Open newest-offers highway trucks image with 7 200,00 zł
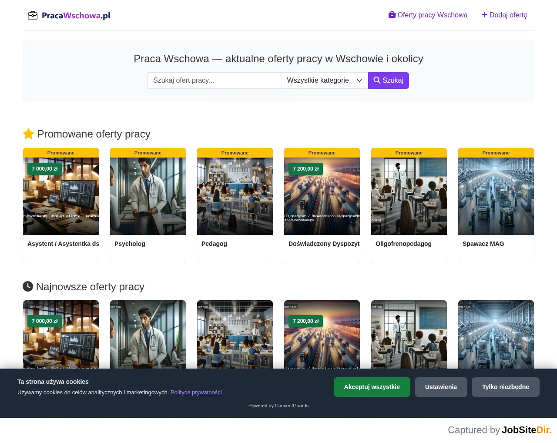557x443 pixels. coord(322,335)
